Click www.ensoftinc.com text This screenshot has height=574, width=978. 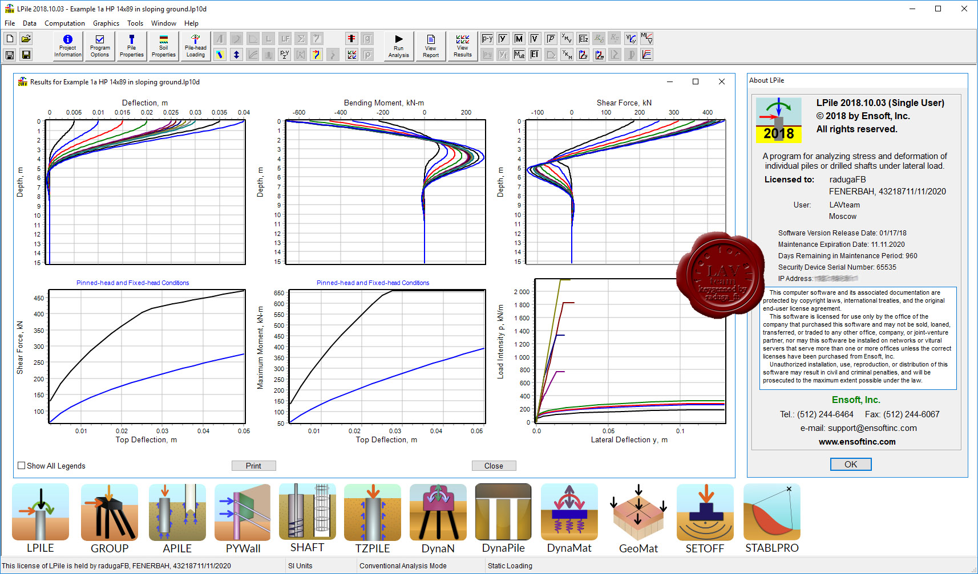(857, 442)
